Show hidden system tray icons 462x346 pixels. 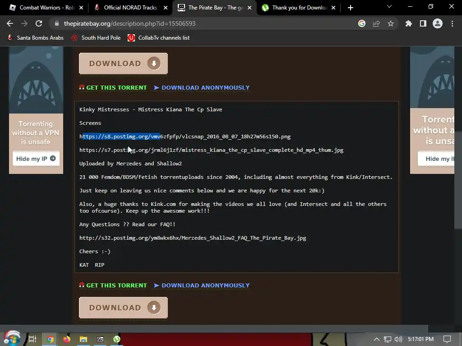377,339
